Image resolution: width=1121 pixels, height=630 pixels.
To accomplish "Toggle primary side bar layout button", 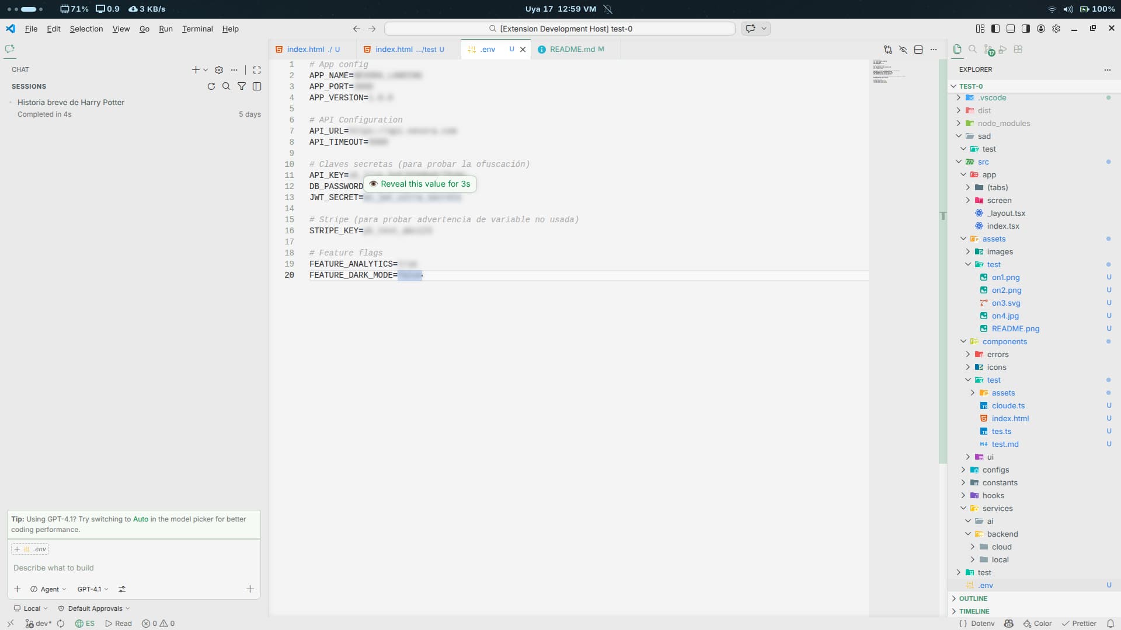I will [995, 29].
